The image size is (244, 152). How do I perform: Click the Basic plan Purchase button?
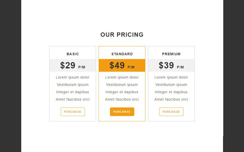pos(73,112)
